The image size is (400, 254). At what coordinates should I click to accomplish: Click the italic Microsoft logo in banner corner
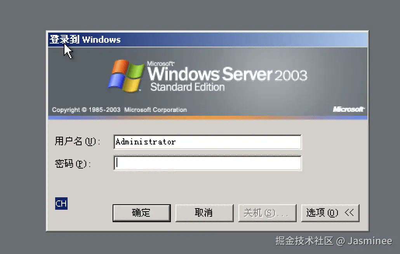pyautogui.click(x=349, y=109)
